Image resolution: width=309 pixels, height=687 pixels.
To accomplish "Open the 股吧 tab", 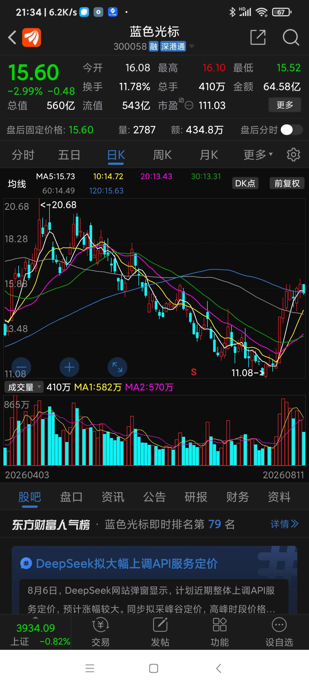I will click(x=30, y=497).
